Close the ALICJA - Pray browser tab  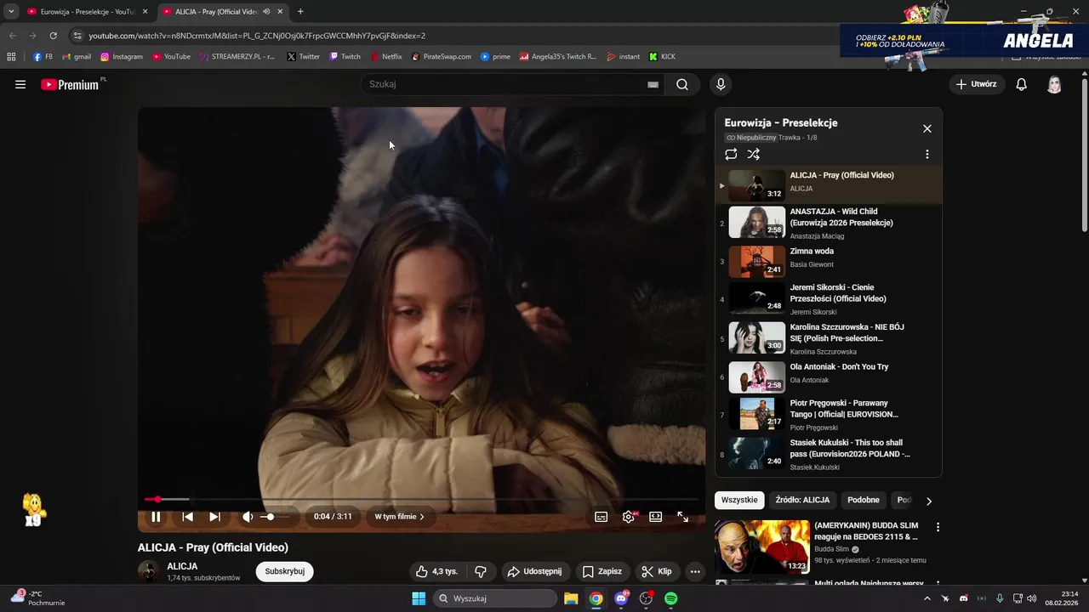pyautogui.click(x=280, y=12)
